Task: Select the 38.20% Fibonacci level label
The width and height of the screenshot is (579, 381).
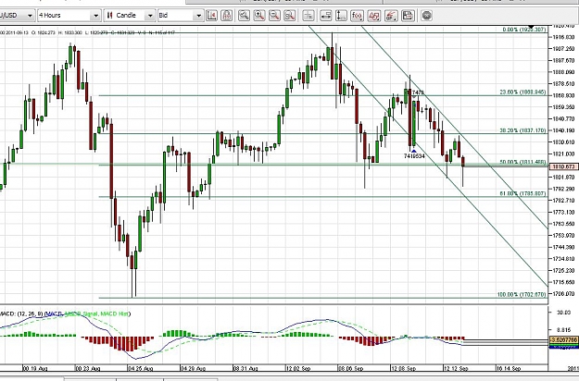Action: (x=522, y=130)
